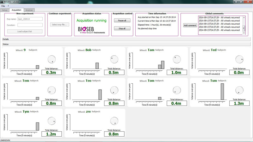Click wheel indicator dial for Wheel 9
This screenshot has width=253, height=142.
point(52,59)
